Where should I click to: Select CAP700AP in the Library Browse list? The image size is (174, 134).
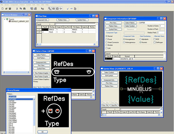12,117
